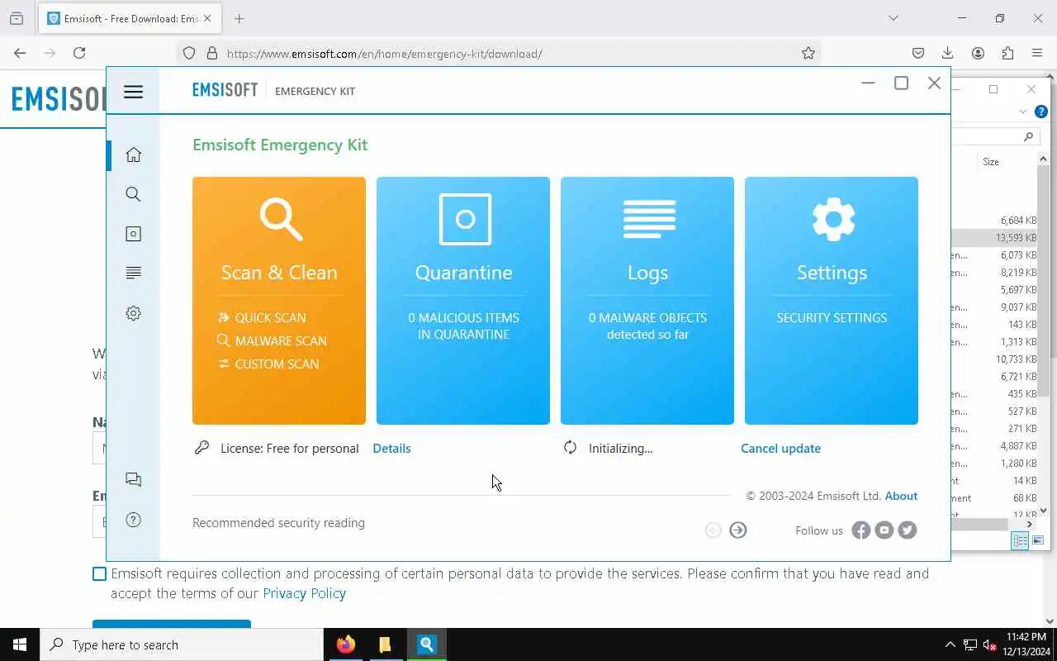The width and height of the screenshot is (1057, 661).
Task: Open 0 MALWARE OBJECTS detected log
Action: point(647,326)
